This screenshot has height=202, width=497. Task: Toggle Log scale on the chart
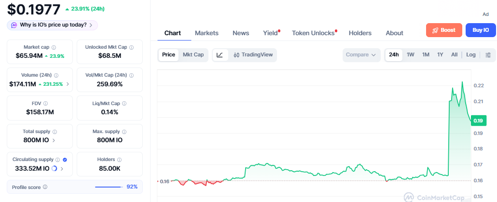click(470, 55)
